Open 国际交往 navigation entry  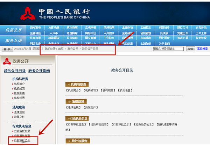point(91,33)
